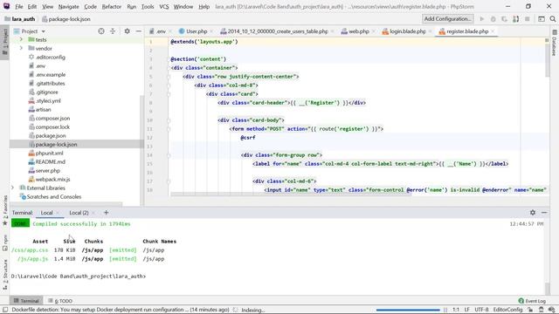The image size is (559, 314).
Task: Close the Local terminal tab
Action: click(58, 213)
